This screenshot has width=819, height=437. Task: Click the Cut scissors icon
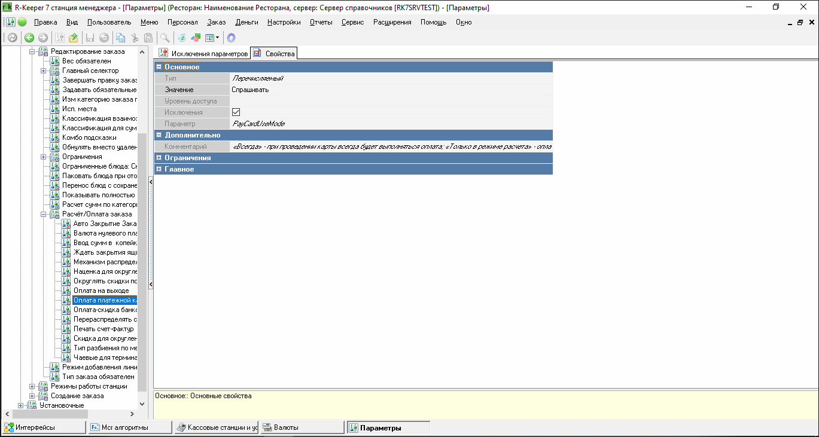135,38
